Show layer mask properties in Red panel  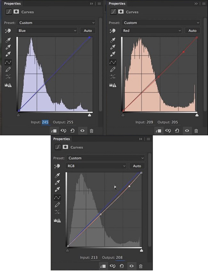[121, 12]
